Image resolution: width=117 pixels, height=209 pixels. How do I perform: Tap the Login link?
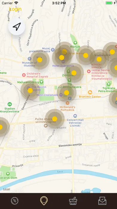(x=15, y=9)
